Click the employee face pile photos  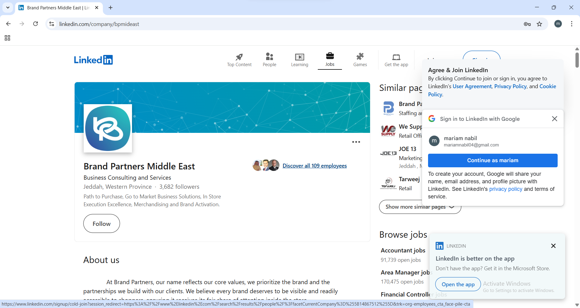pos(266,165)
